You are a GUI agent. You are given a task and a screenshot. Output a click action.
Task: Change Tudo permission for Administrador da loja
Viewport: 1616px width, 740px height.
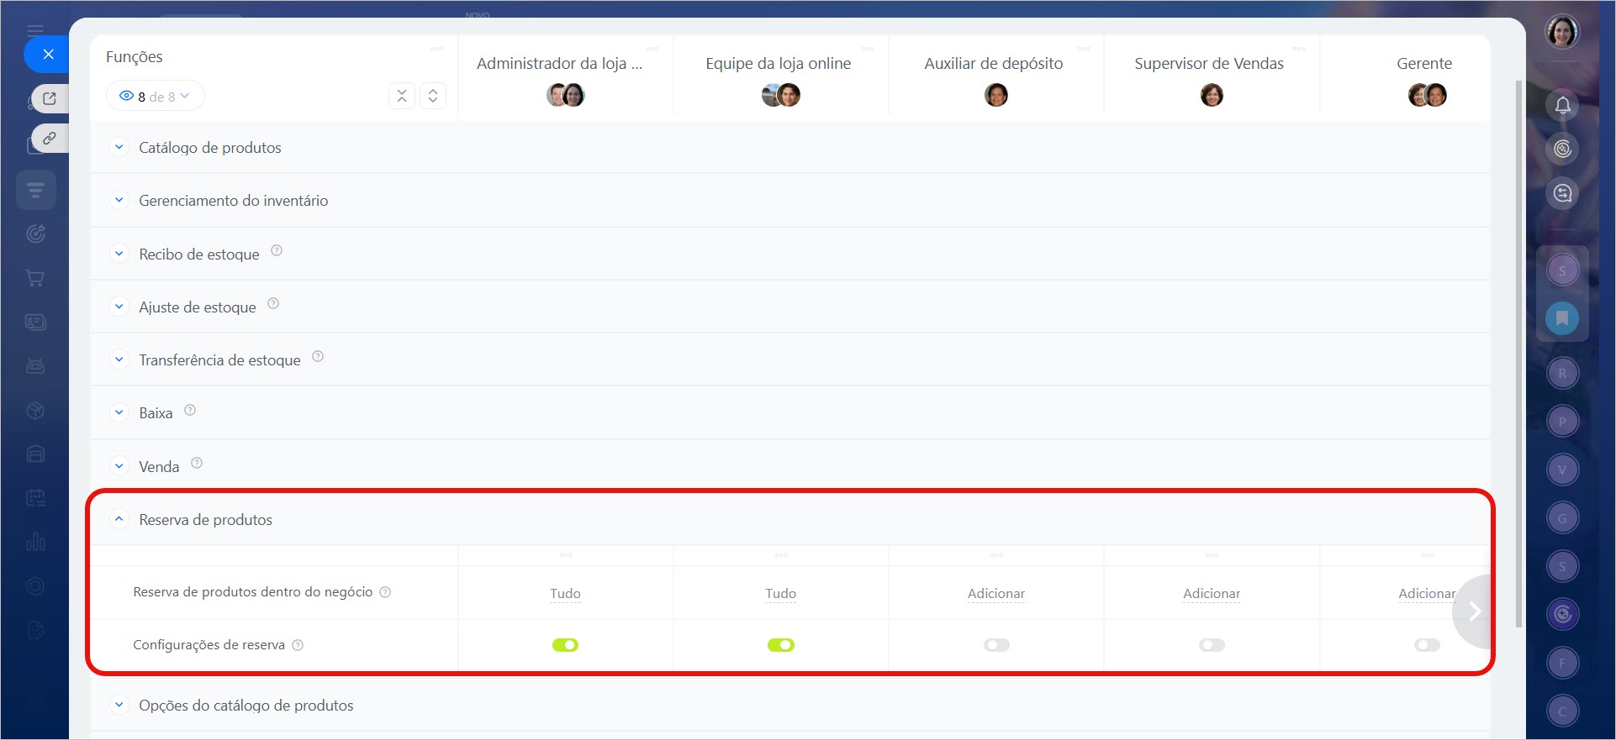(565, 593)
